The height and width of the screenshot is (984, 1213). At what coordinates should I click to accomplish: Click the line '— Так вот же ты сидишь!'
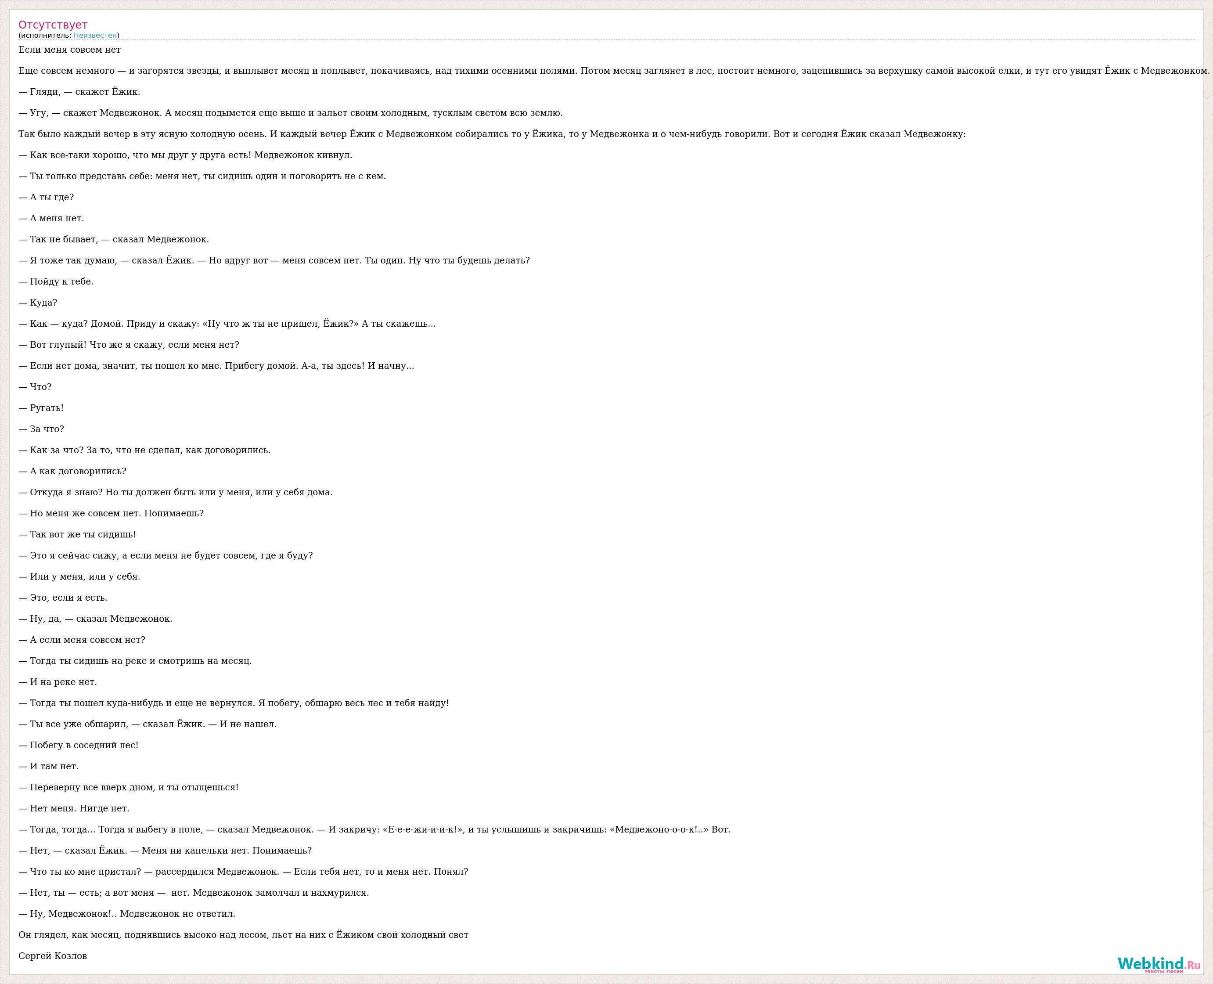[78, 534]
